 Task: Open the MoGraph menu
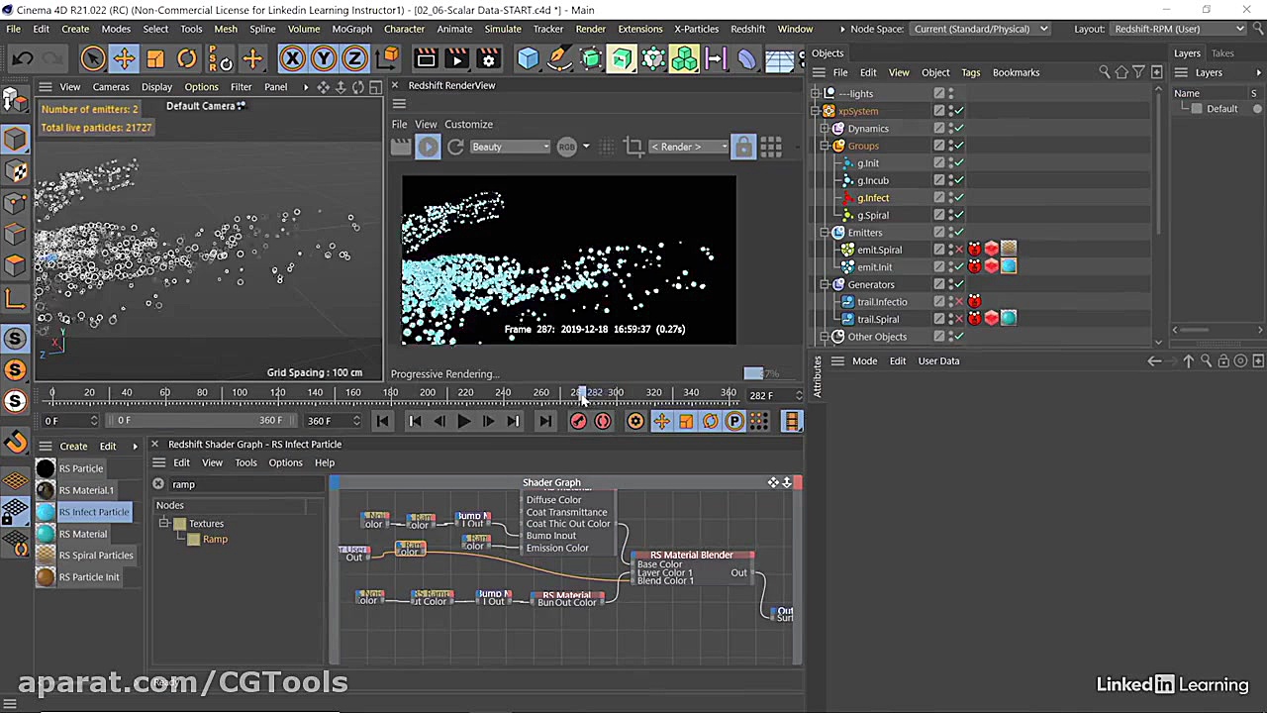351,29
